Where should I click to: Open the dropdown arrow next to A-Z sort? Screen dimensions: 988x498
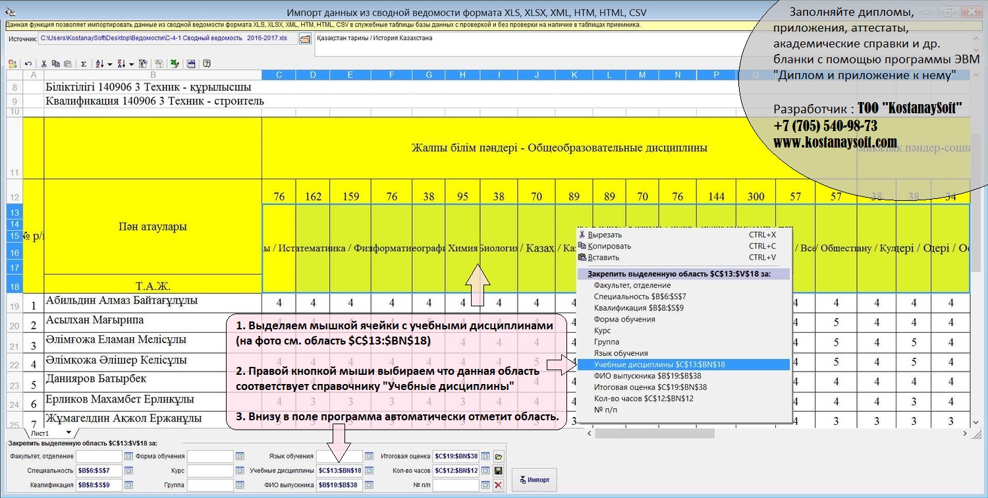[110, 65]
